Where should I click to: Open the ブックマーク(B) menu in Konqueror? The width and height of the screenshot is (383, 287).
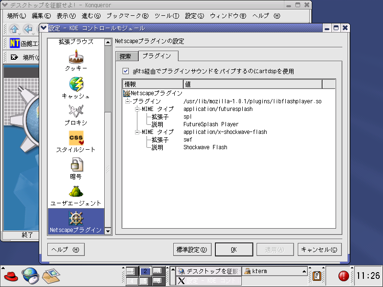click(x=127, y=16)
